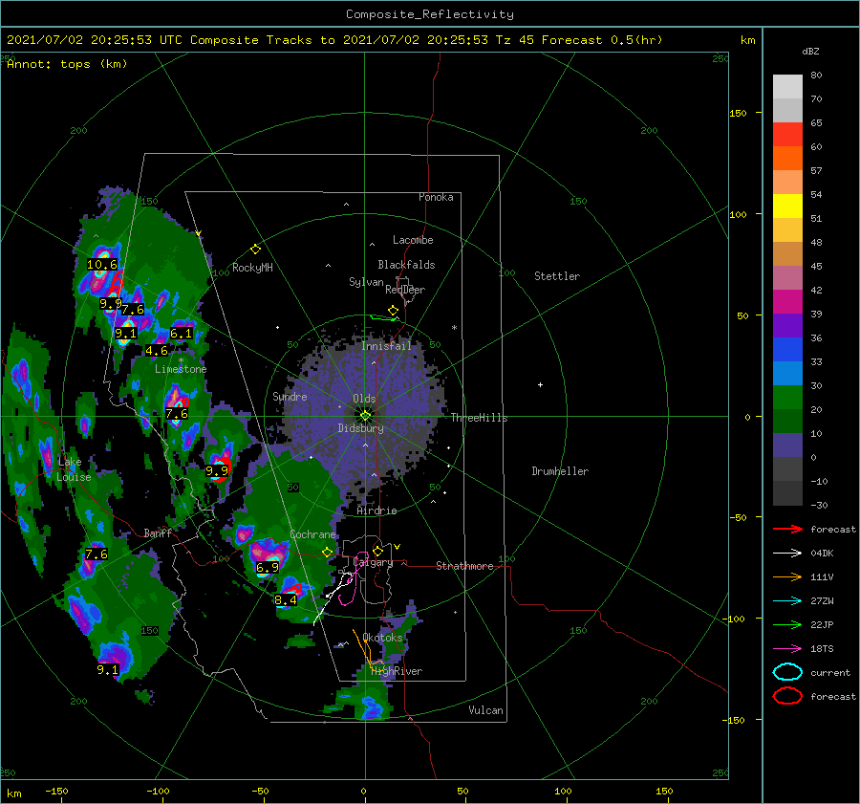Click the Lake Louise label
The height and width of the screenshot is (804, 860).
click(74, 469)
